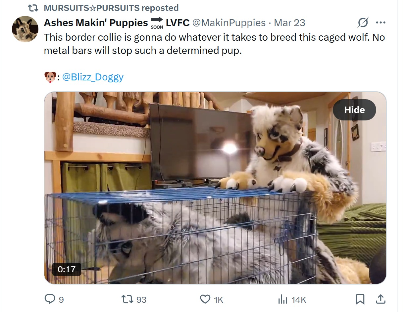Open the @Blizz_Doggy mention link
The image size is (405, 312).
(x=93, y=77)
